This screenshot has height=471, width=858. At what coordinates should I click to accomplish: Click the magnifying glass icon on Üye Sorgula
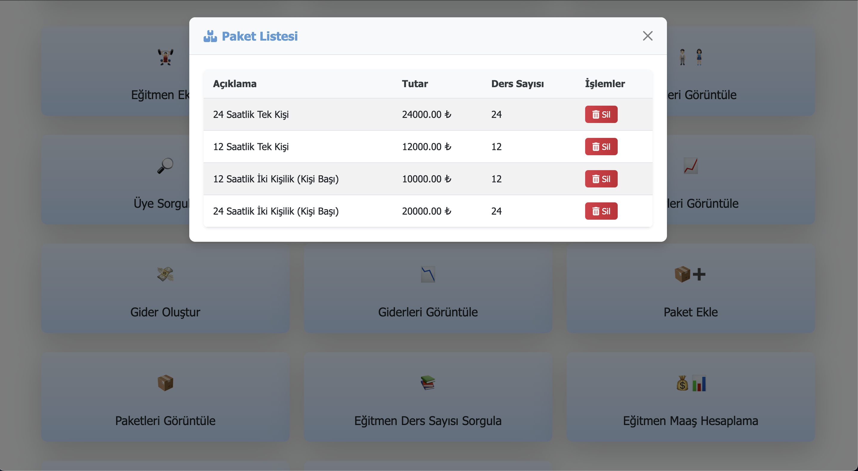(165, 166)
